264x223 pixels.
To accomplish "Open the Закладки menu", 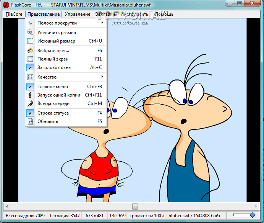I will 105,14.
